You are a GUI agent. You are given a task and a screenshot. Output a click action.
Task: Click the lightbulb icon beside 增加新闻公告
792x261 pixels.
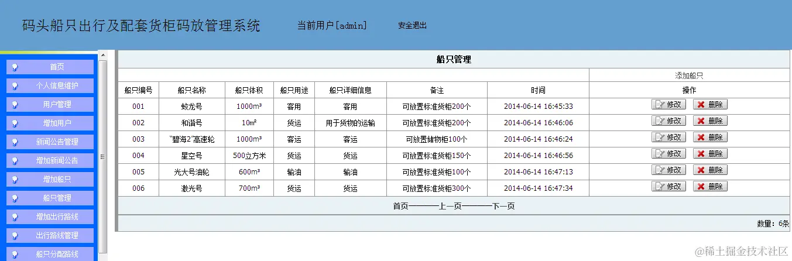(15, 161)
